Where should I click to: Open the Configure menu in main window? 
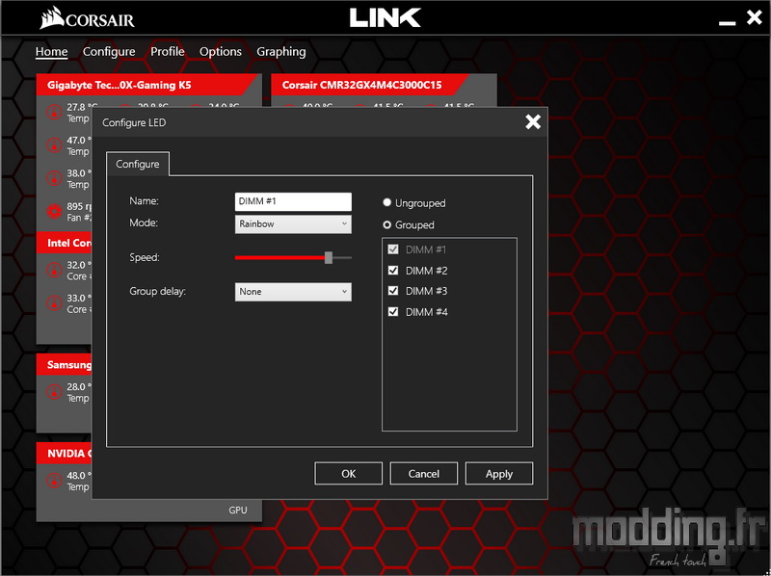(x=109, y=52)
